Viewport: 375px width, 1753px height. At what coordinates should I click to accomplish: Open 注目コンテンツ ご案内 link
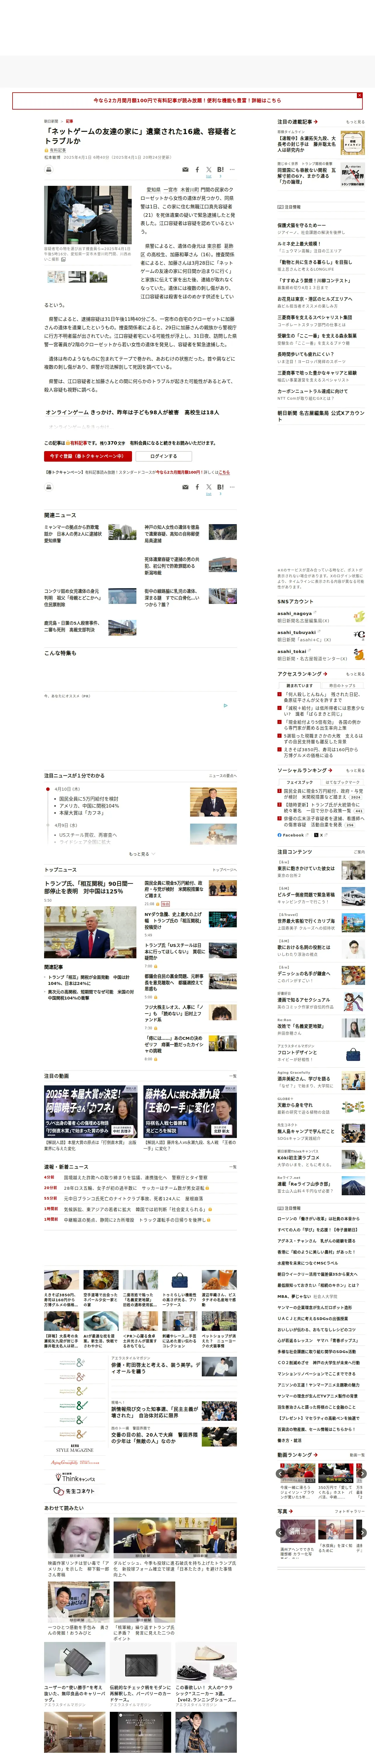[359, 851]
